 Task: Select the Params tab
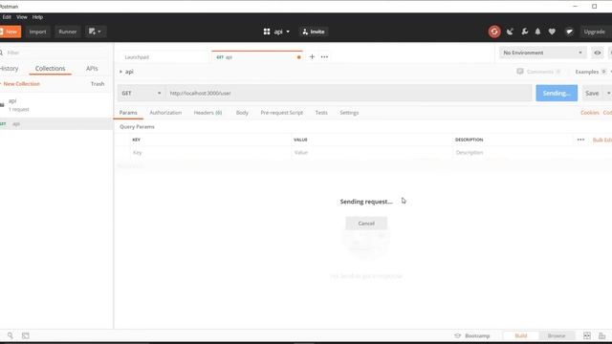(x=128, y=113)
